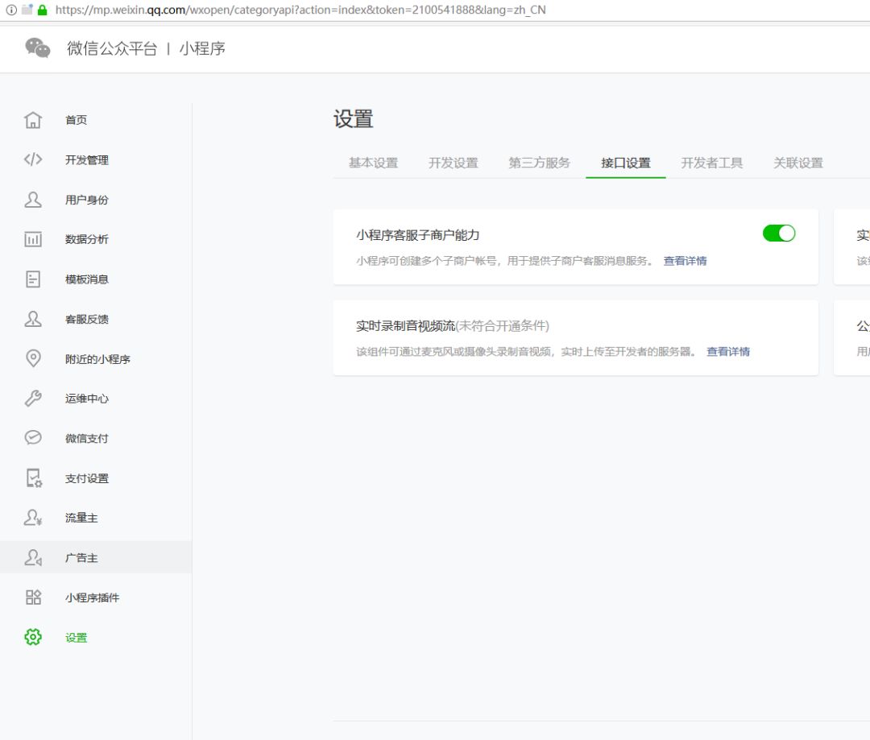Select 设置 label in the sidebar
The height and width of the screenshot is (740, 870).
point(76,638)
